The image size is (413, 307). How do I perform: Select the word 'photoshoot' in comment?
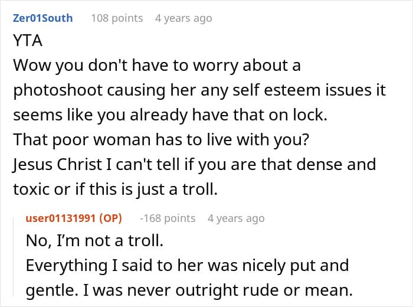coord(58,90)
